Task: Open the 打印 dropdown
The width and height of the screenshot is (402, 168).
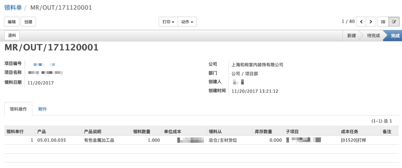Action: coord(168,22)
